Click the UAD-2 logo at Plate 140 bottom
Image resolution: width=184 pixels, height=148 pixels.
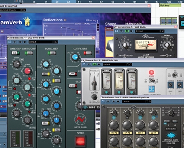point(88,107)
